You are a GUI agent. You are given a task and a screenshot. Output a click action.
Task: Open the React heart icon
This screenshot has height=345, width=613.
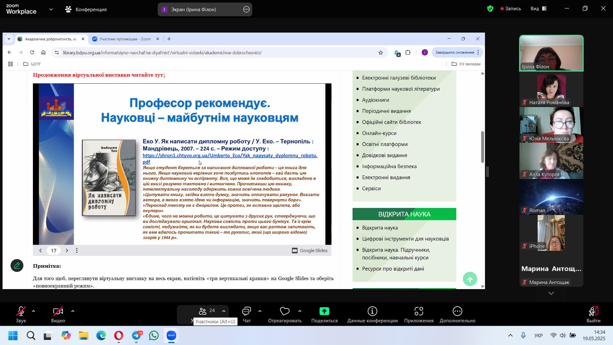pyautogui.click(x=284, y=311)
